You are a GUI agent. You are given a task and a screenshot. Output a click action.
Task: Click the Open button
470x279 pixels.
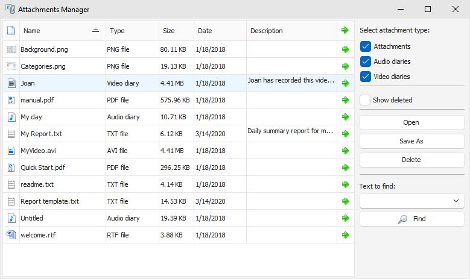tap(412, 122)
